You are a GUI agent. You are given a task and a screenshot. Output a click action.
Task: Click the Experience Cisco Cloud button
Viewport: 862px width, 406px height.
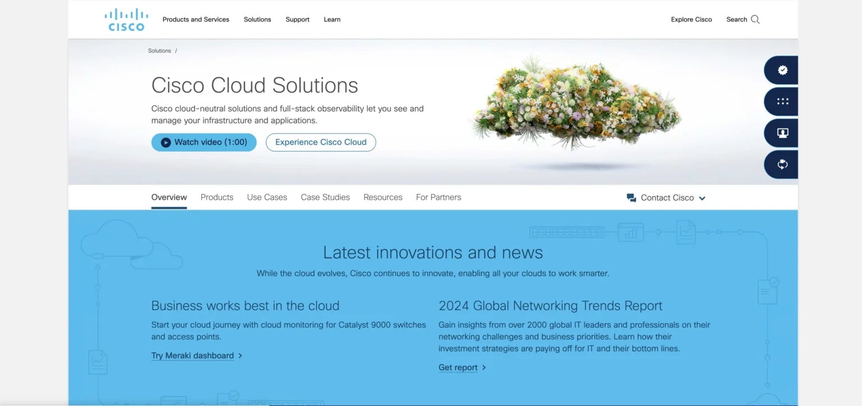(321, 142)
